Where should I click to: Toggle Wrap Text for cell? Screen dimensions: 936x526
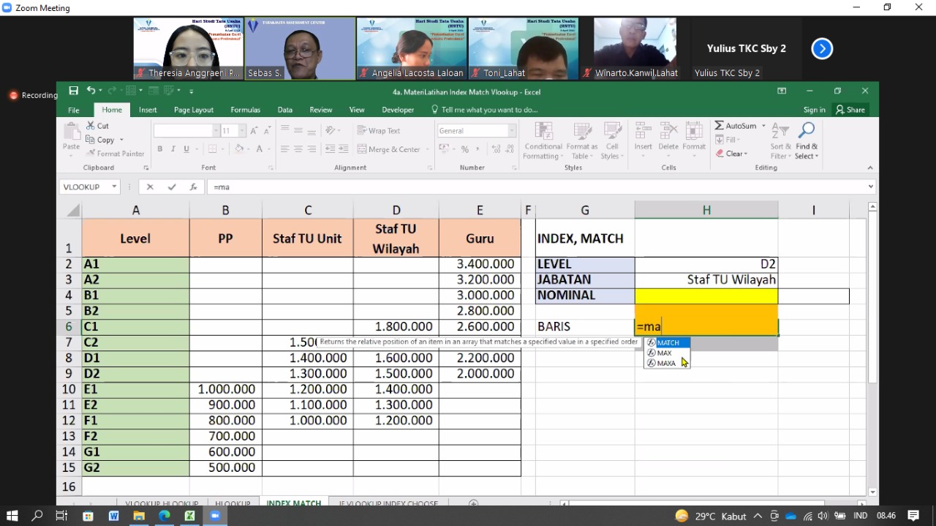click(379, 131)
